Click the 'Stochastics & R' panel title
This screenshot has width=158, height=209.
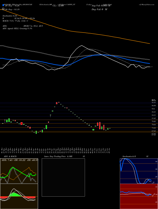[129, 156]
